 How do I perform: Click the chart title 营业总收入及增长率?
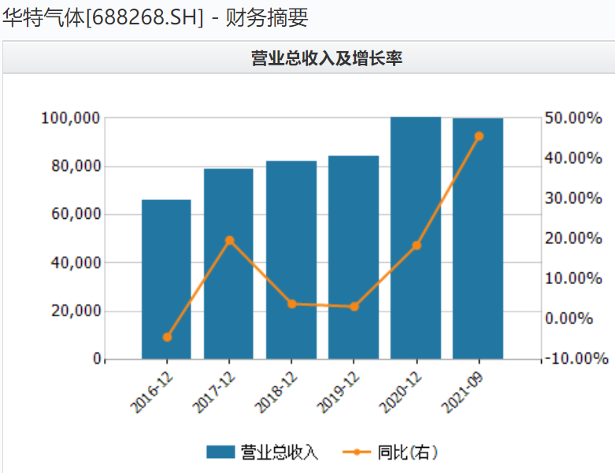click(x=327, y=58)
